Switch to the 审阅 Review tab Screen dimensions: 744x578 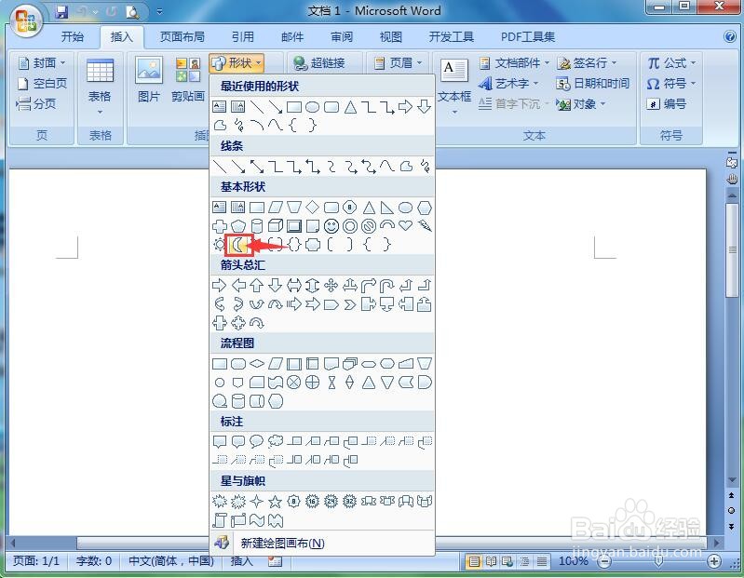click(342, 36)
